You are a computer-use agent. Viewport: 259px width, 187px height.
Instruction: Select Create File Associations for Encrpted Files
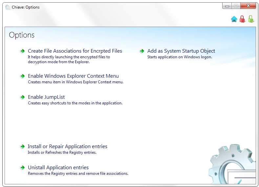pos(75,51)
